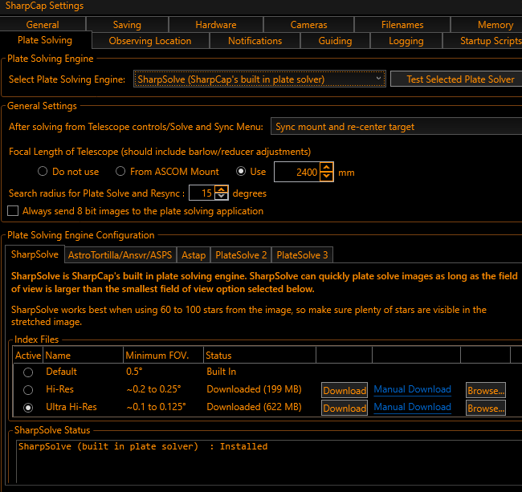This screenshot has width=522, height=492.
Task: Click the '0.5°' minimum FOV cell
Action: point(134,372)
